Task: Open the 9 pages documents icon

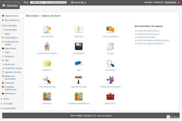Action: coord(110,46)
